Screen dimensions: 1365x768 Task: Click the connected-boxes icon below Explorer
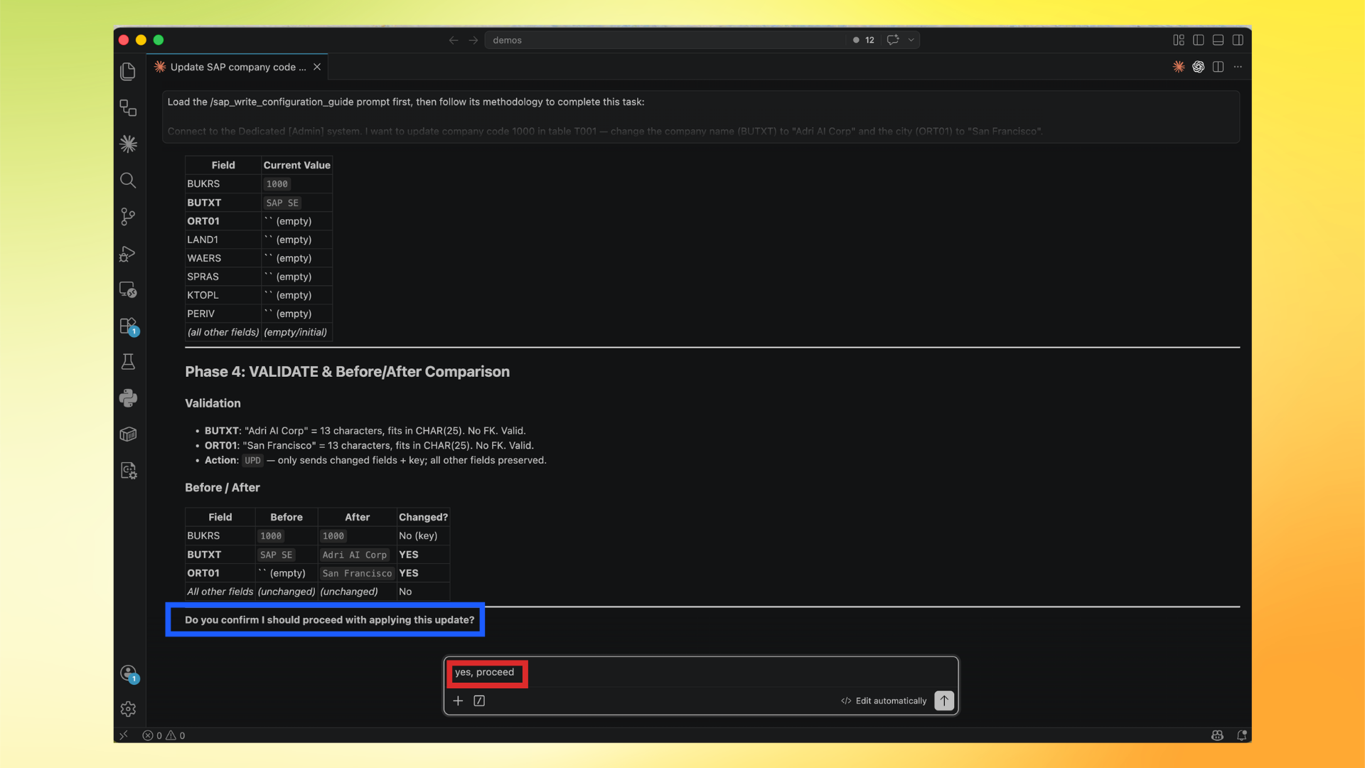(128, 107)
